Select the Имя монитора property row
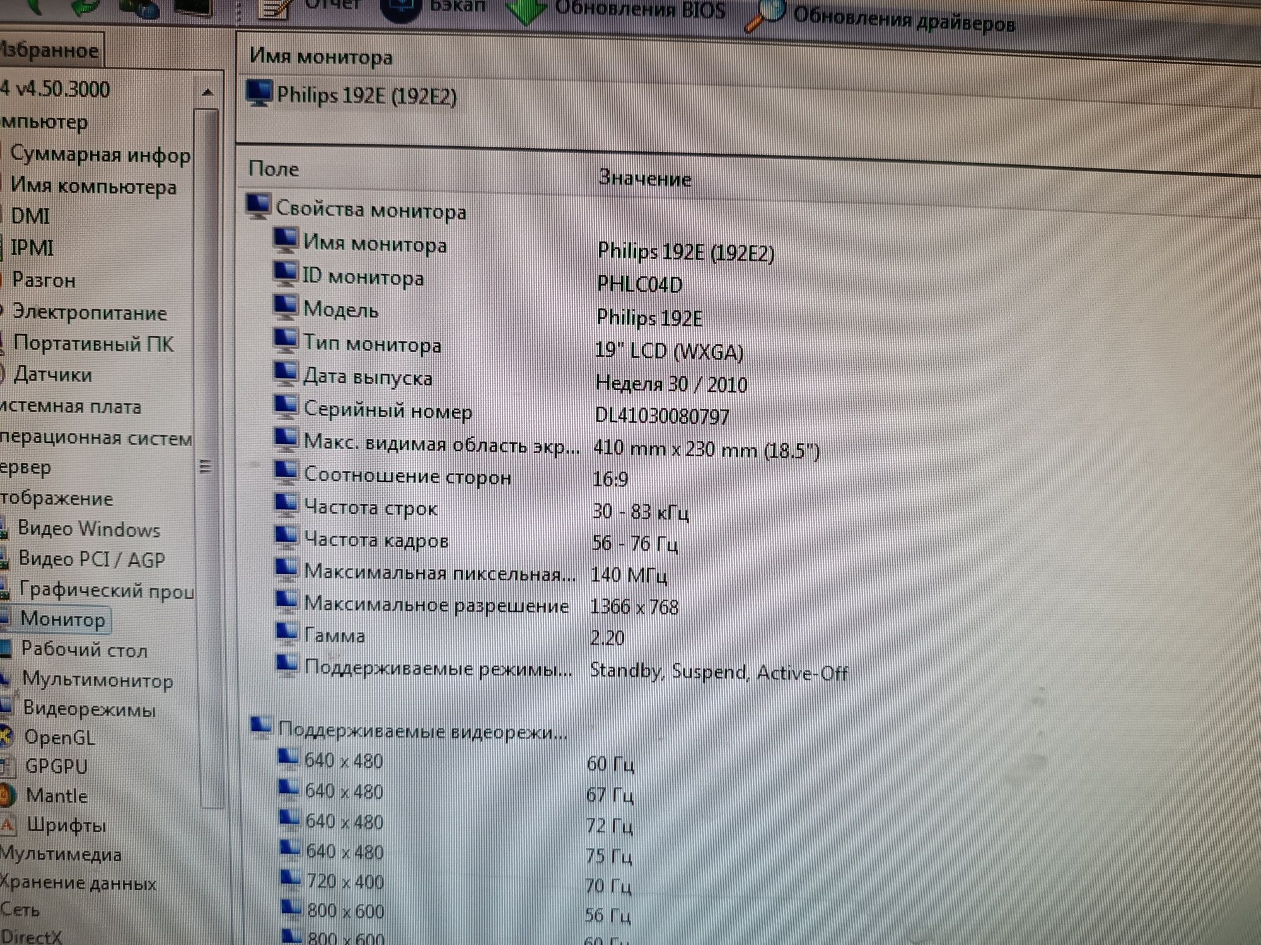Viewport: 1261px width, 945px height. pyautogui.click(x=523, y=247)
